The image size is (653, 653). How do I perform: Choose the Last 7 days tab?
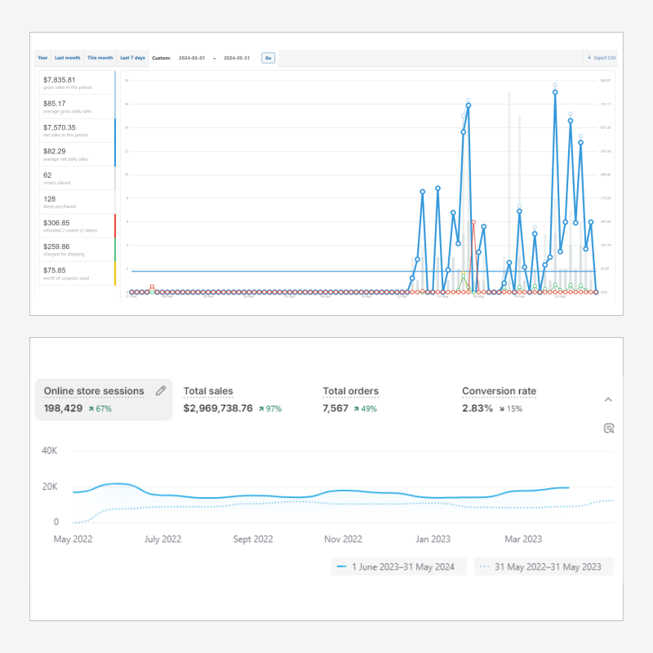pos(132,58)
